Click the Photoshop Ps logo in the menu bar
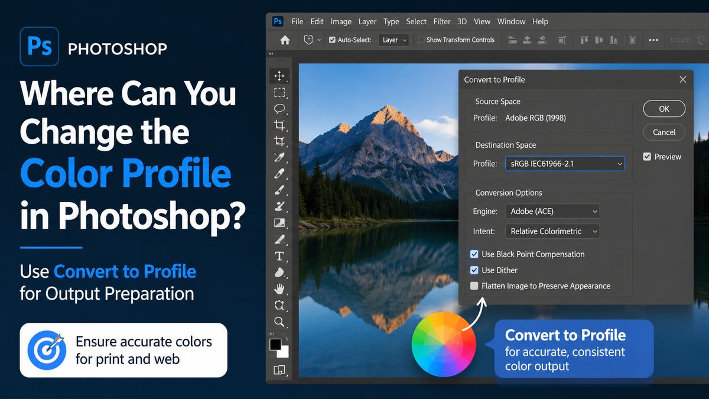709x399 pixels. [278, 21]
